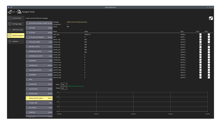This screenshot has height=127, width=221.
Task: Maximize the QGroundControl window
Action: coord(210,7)
